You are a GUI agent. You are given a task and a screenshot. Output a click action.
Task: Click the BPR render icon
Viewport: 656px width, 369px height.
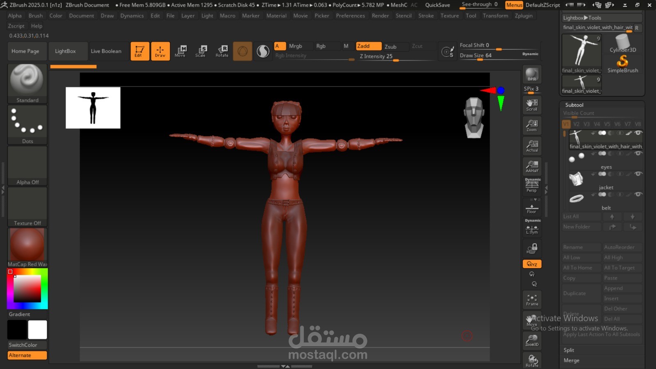point(532,75)
